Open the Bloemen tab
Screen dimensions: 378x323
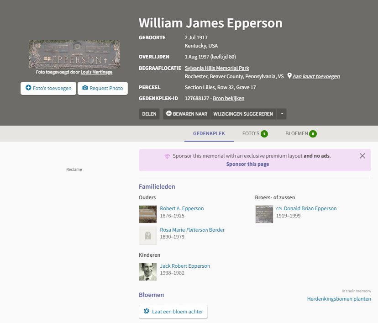coord(301,133)
